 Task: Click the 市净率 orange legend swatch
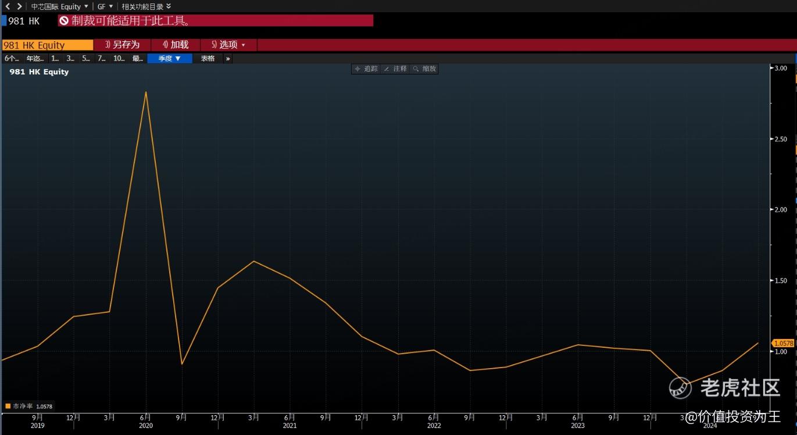point(8,406)
